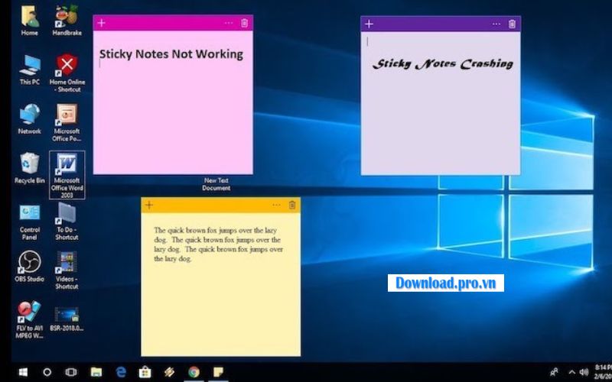The image size is (612, 382).
Task: Open the Windows Start menu
Action: pyautogui.click(x=24, y=372)
